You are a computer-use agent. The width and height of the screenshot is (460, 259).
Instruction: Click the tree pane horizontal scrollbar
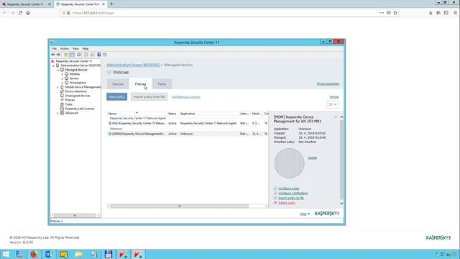click(75, 216)
